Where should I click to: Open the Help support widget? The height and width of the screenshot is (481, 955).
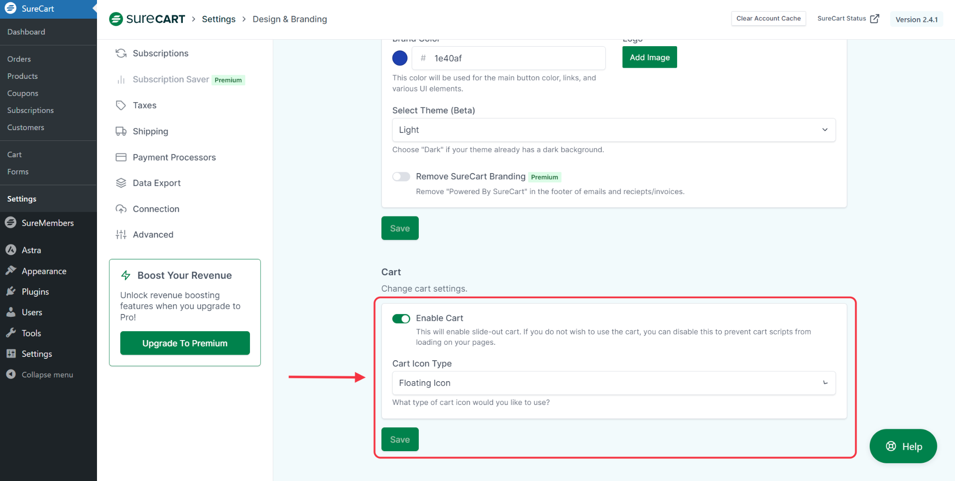click(903, 446)
